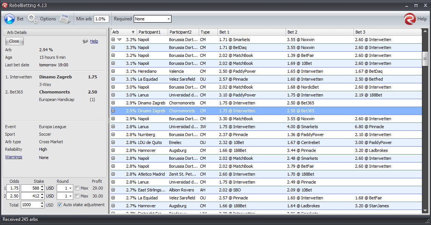Click the Total stake field 1000
The image size is (431, 225).
pyautogui.click(x=31, y=205)
